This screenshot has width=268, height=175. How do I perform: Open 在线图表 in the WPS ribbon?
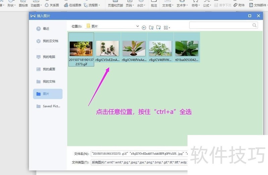click(73, 5)
